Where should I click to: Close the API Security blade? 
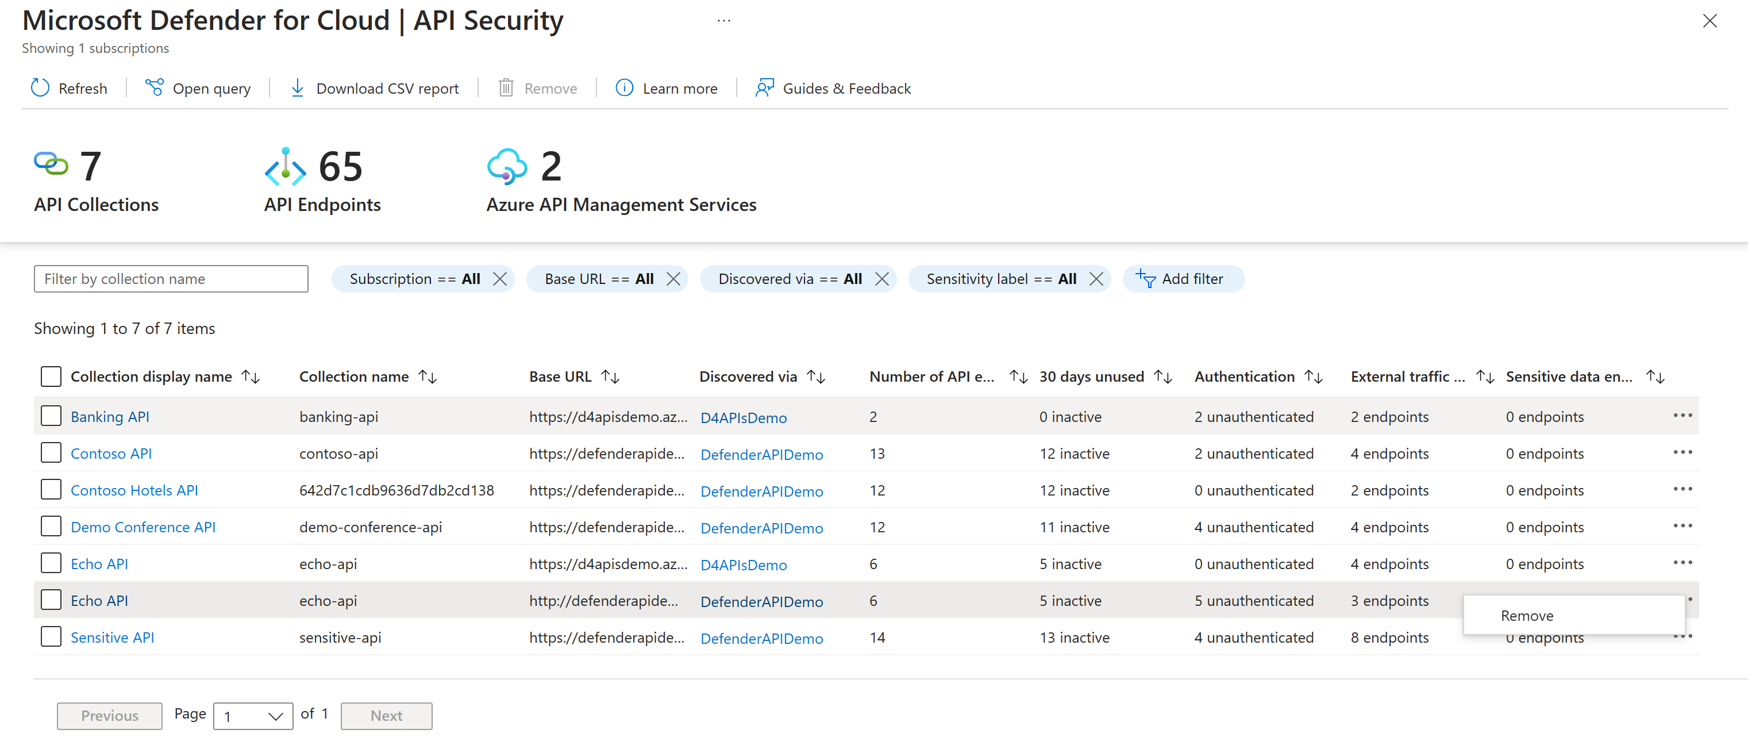click(x=1710, y=21)
